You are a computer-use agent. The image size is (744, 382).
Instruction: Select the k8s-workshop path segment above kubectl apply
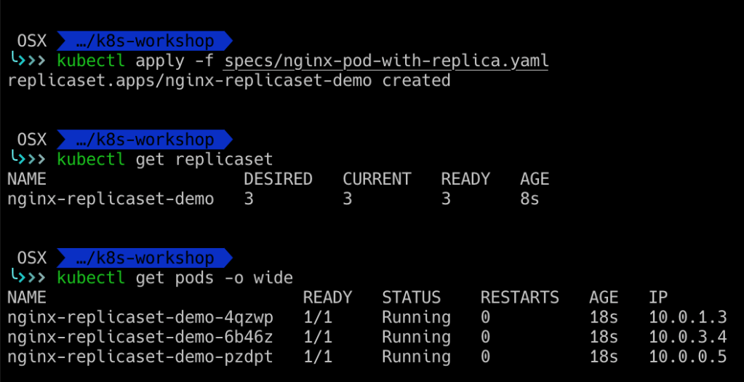click(x=144, y=40)
